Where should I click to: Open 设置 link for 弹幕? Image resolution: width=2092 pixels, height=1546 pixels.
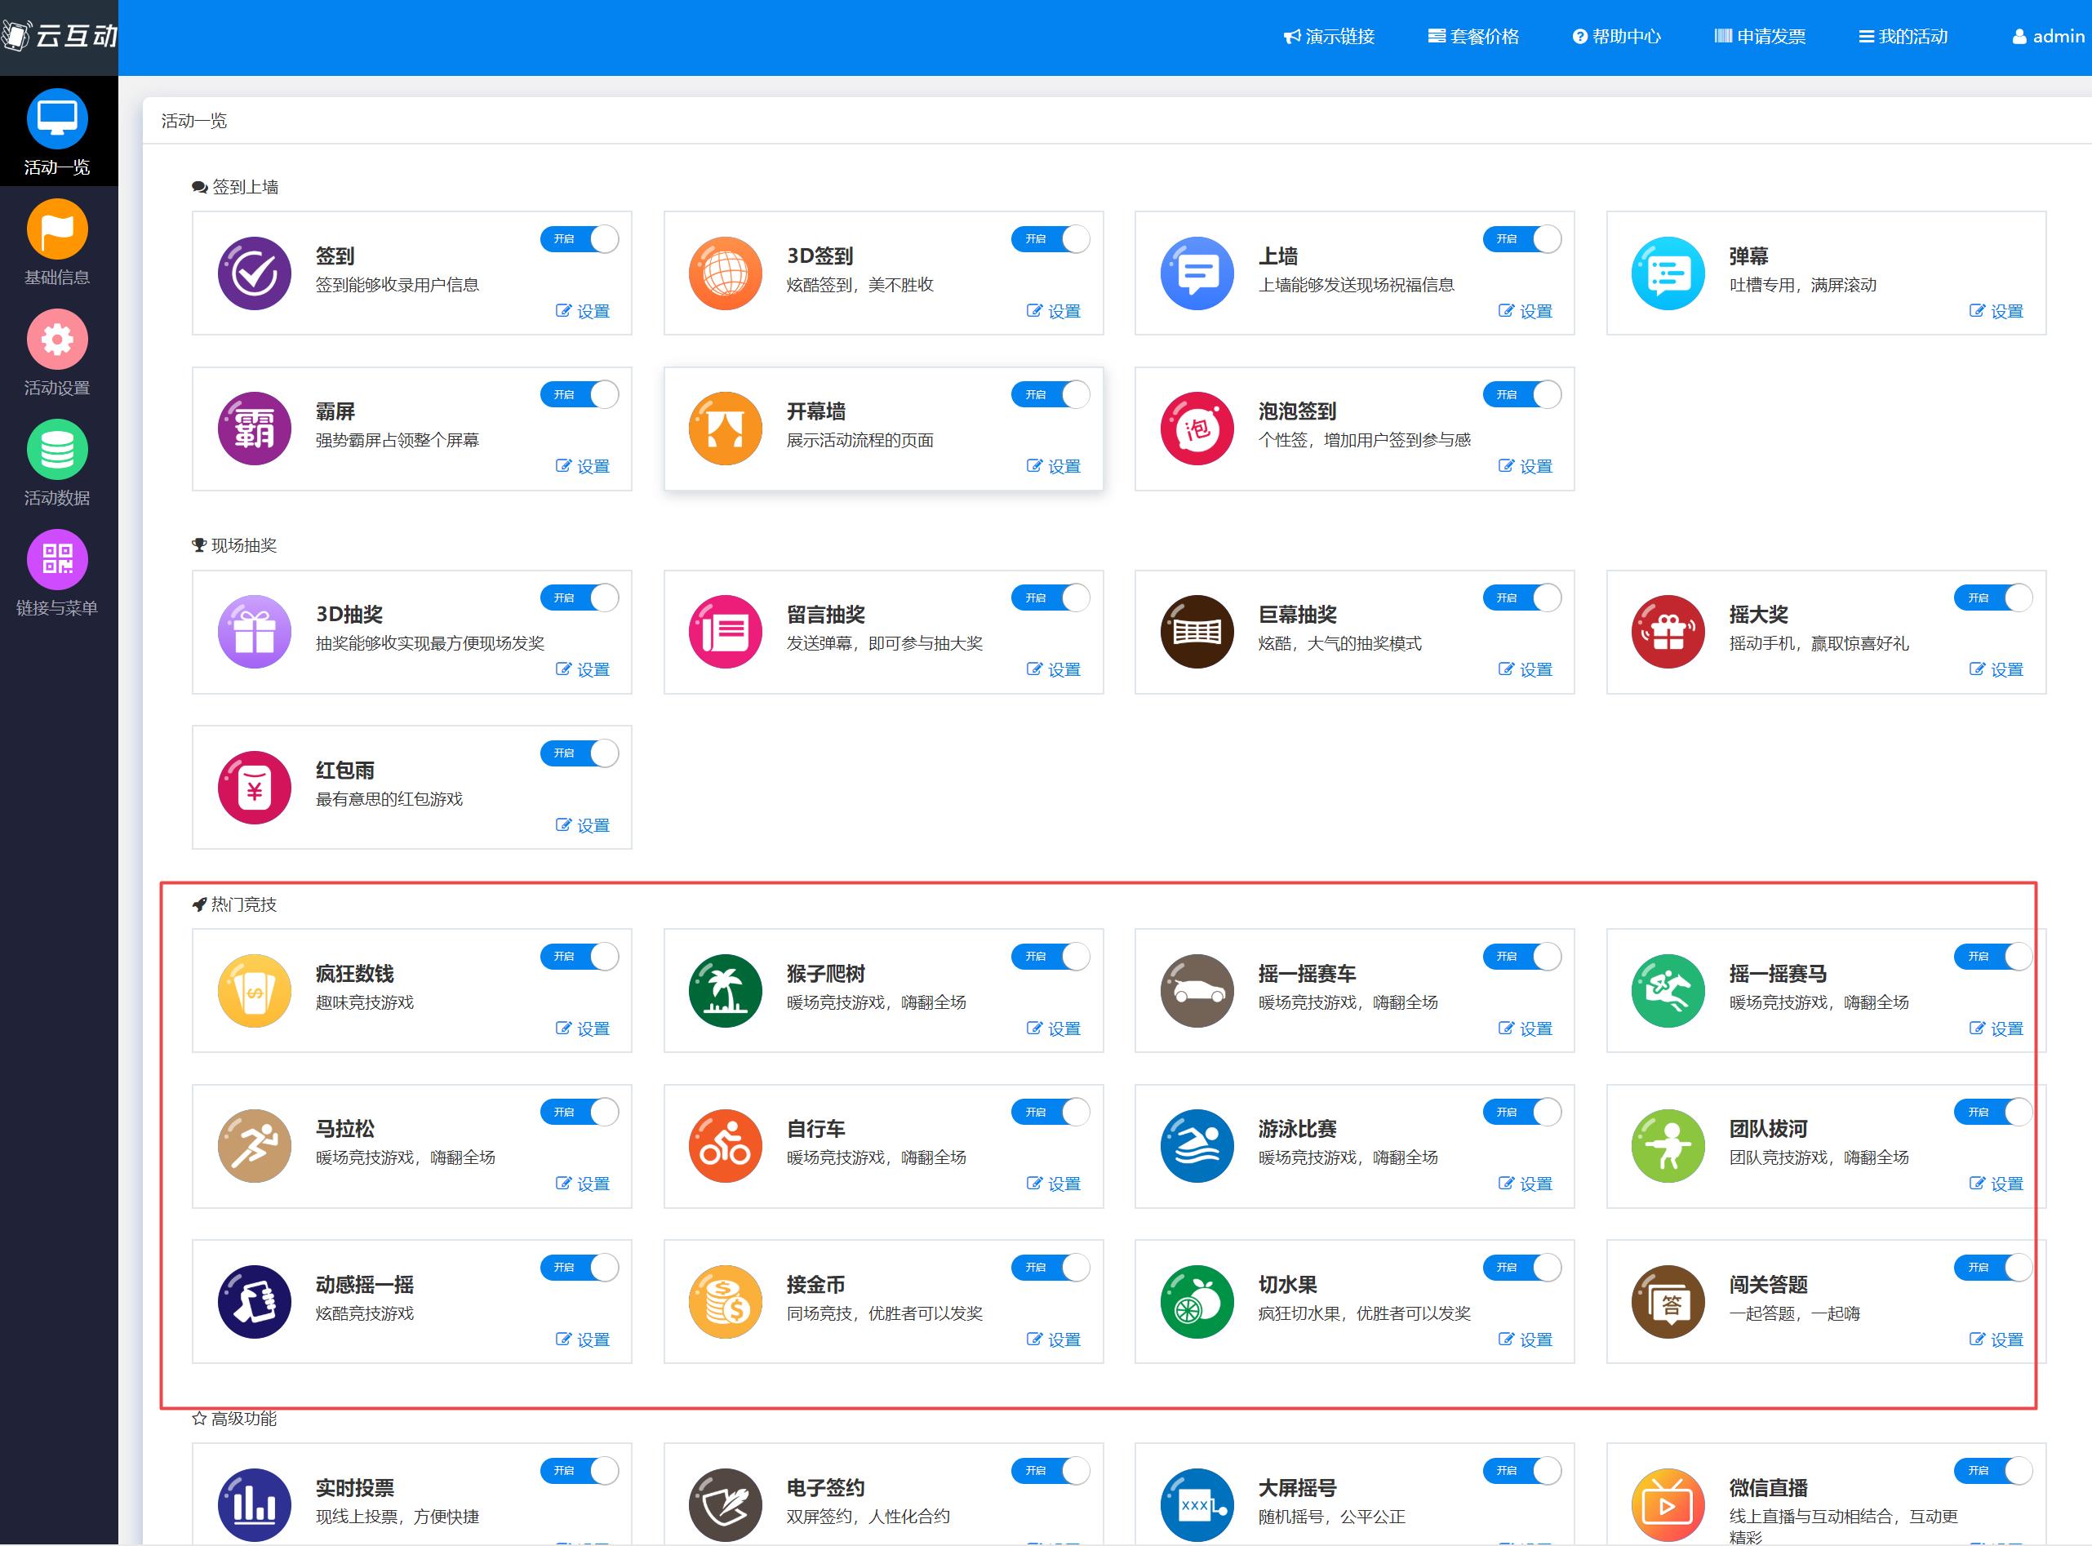1996,312
